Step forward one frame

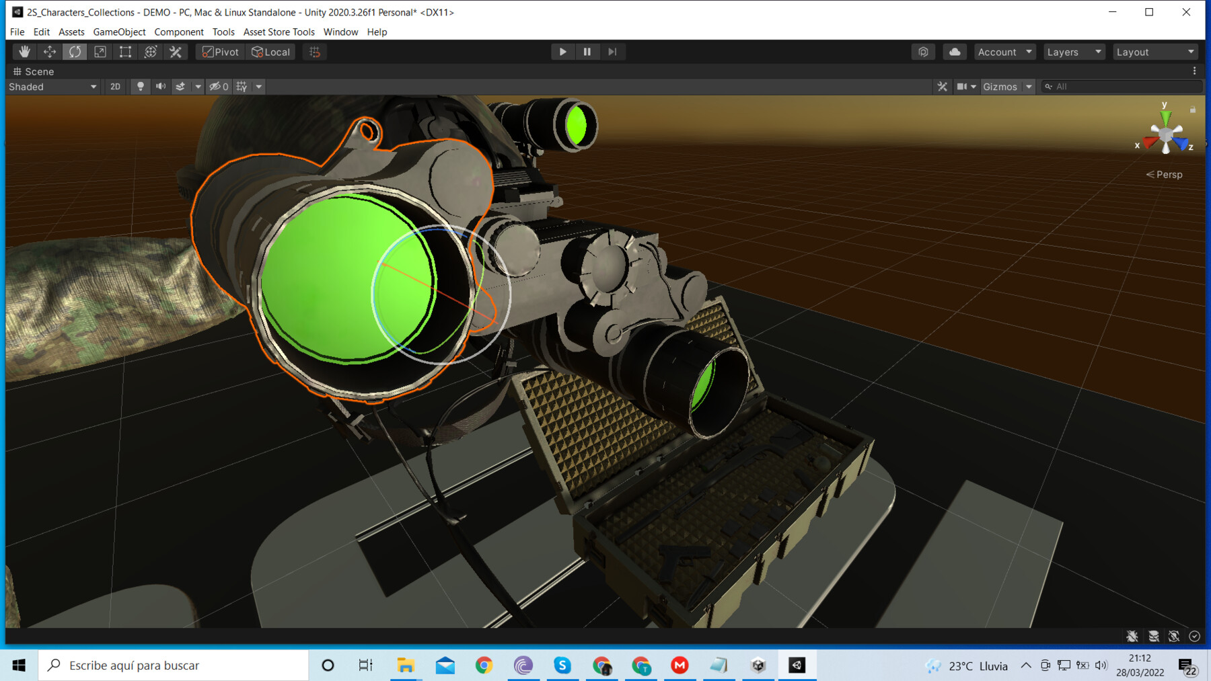(x=612, y=52)
